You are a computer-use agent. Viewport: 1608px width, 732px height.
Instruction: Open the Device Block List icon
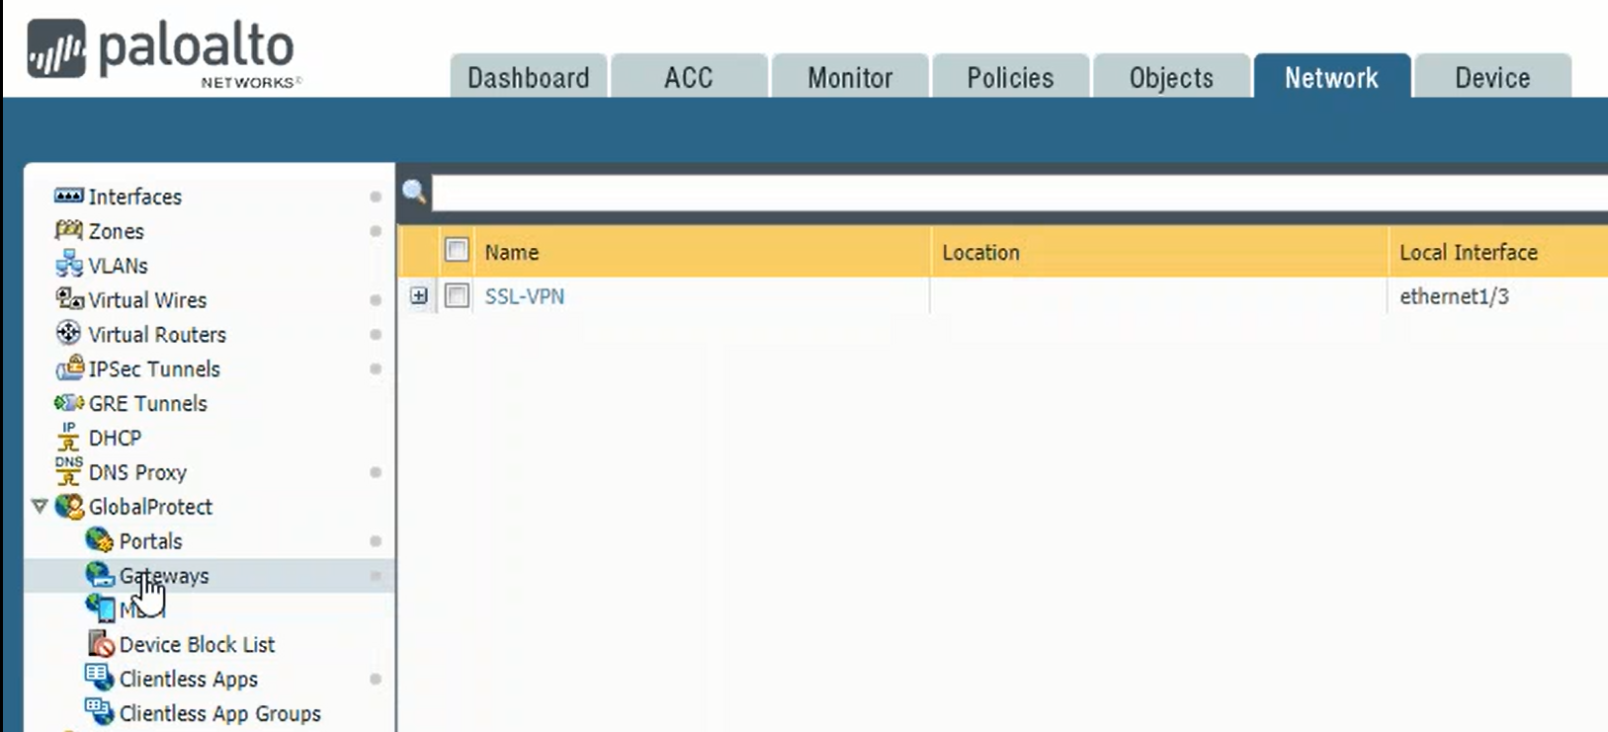[100, 644]
